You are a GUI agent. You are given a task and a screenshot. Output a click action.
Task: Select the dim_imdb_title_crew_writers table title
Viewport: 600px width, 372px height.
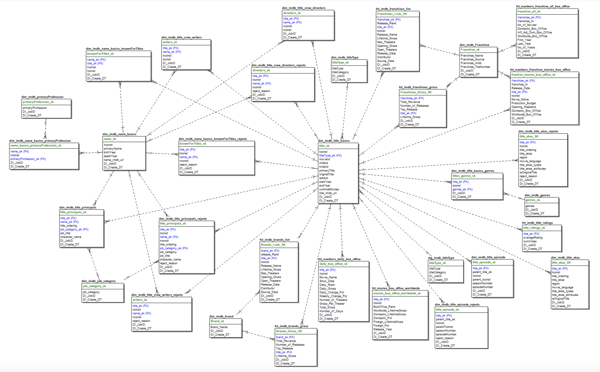pos(181,37)
